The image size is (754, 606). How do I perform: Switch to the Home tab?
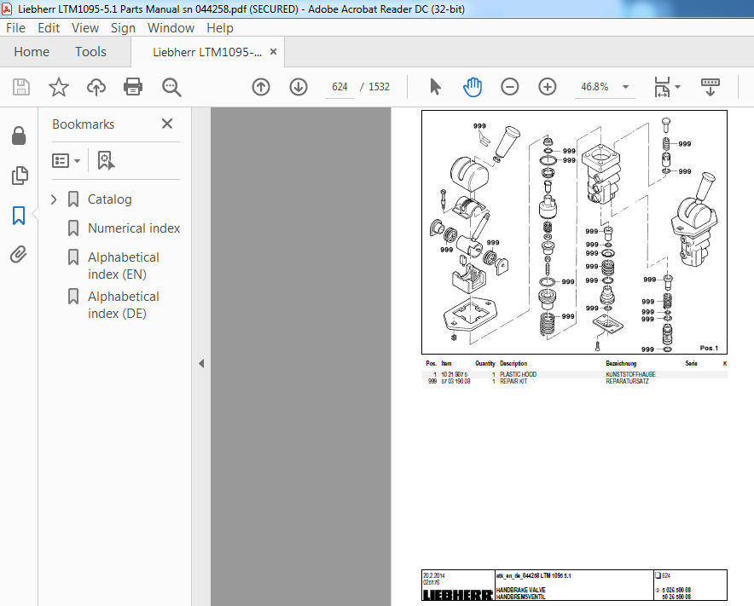pyautogui.click(x=32, y=52)
